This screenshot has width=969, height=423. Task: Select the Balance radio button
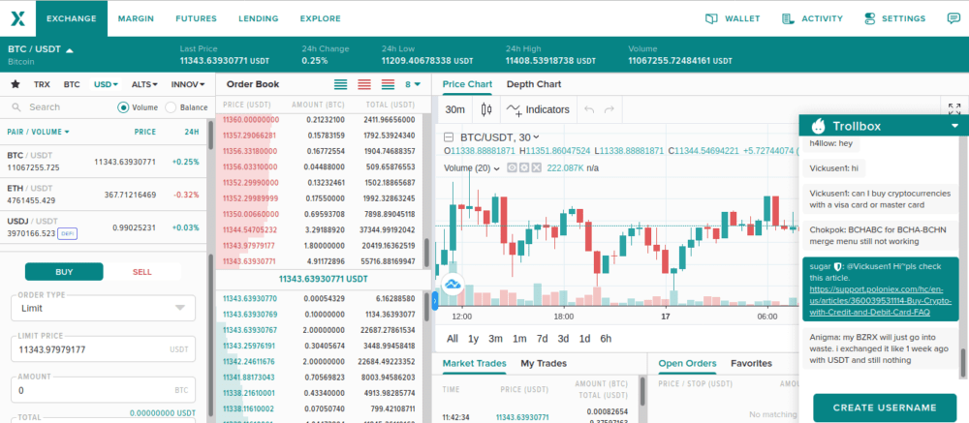[172, 107]
